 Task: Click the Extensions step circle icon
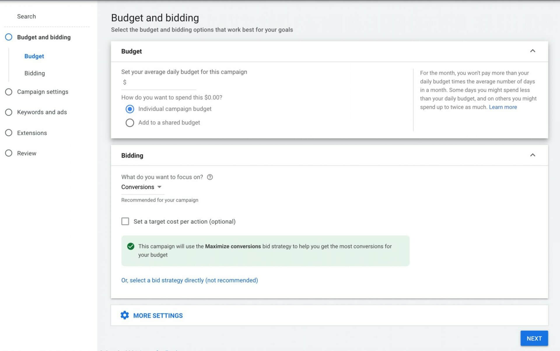point(9,133)
